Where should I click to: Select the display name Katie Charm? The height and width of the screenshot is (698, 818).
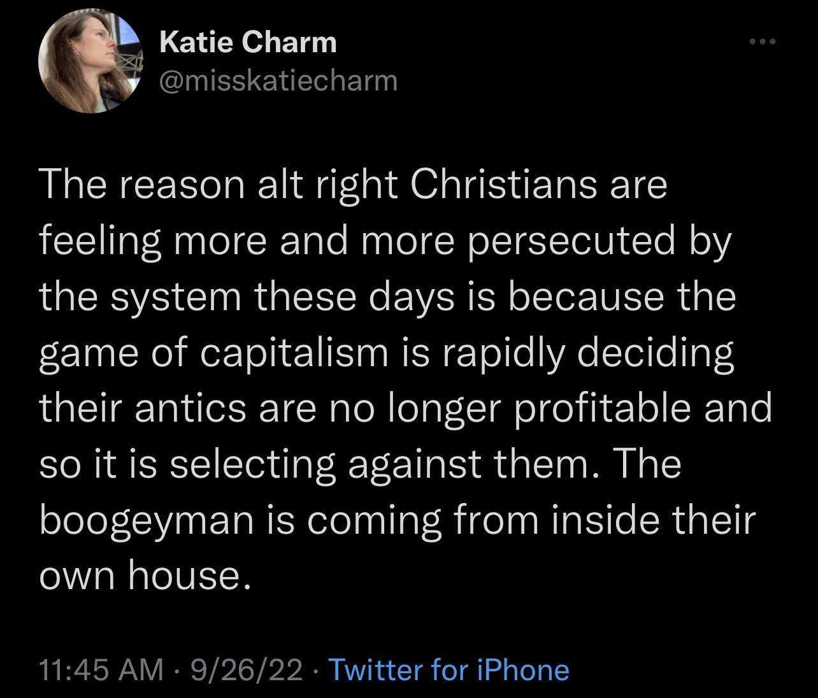(248, 42)
